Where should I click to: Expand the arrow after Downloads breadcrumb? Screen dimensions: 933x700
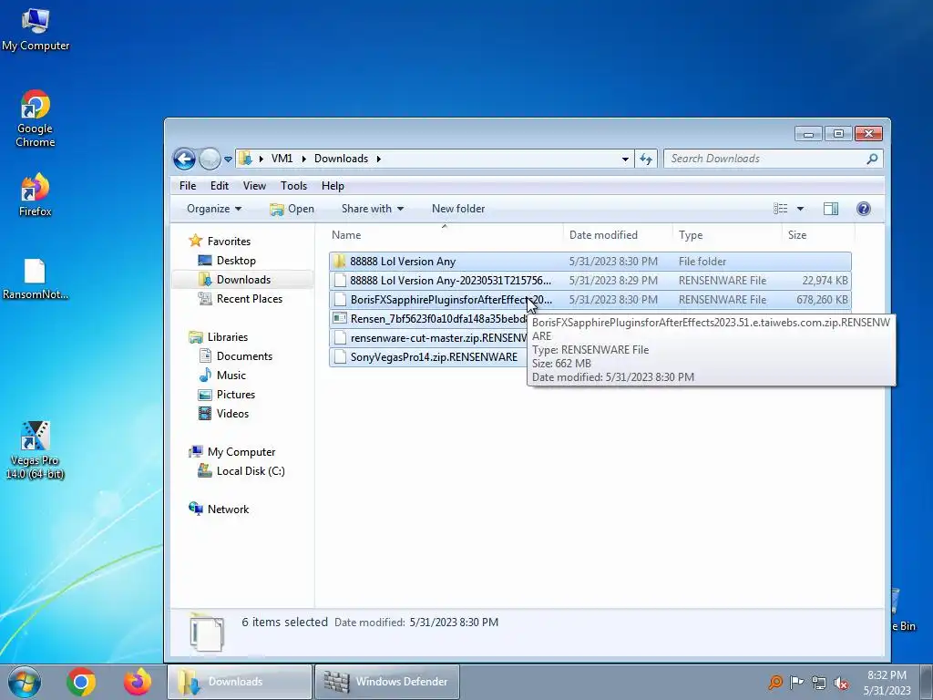(378, 159)
